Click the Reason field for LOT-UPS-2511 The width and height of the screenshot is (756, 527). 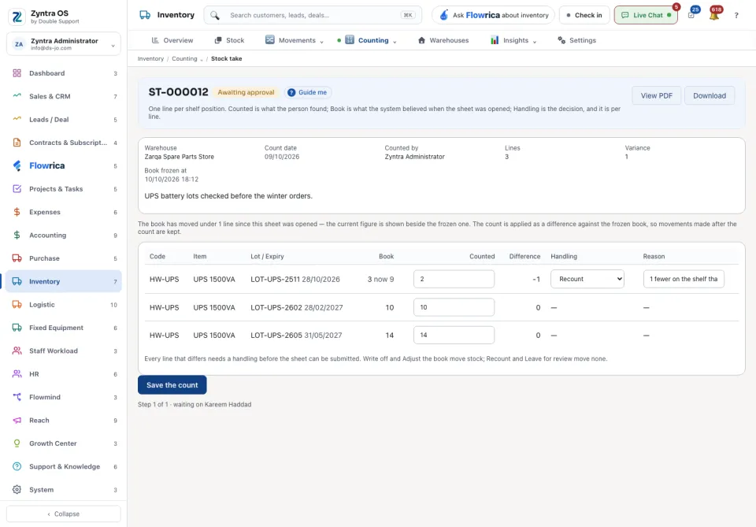pyautogui.click(x=684, y=279)
